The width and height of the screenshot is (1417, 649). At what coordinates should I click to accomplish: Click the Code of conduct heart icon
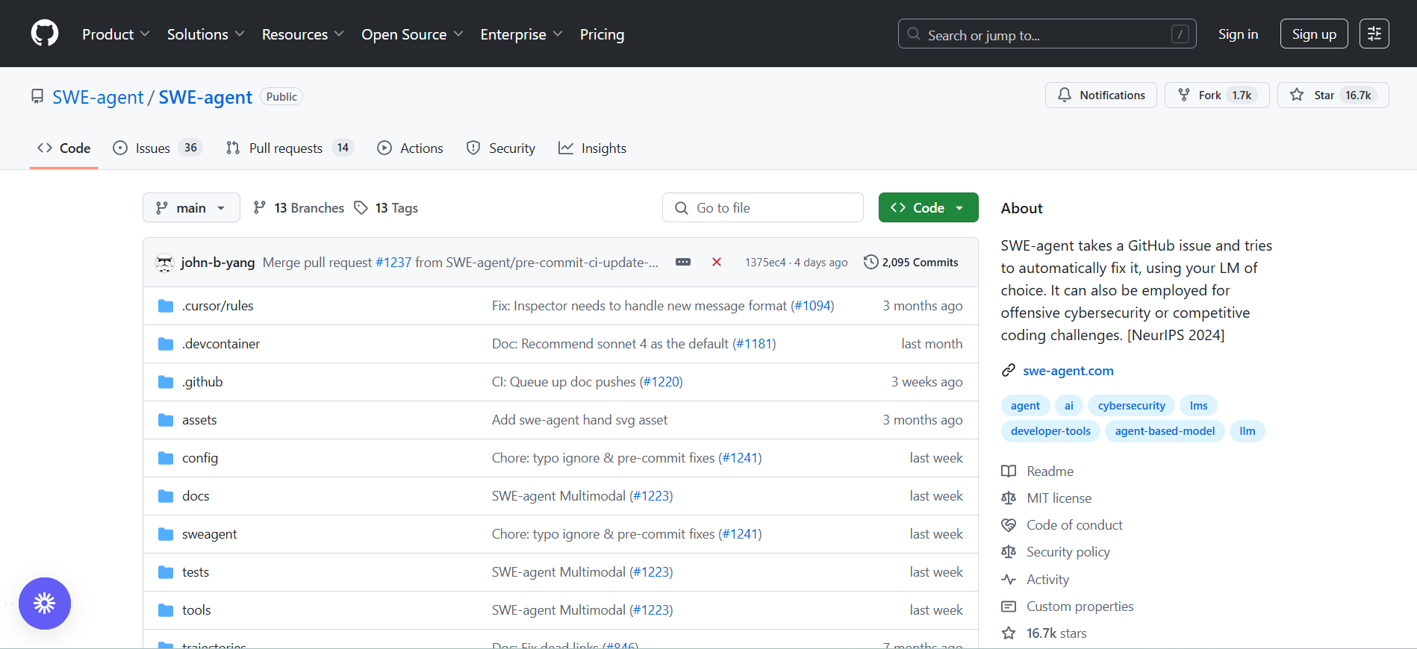tap(1009, 525)
